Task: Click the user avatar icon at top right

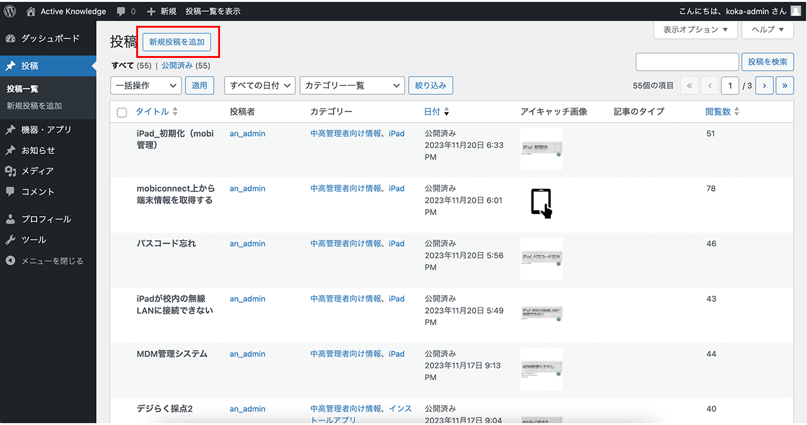Action: pyautogui.click(x=796, y=11)
